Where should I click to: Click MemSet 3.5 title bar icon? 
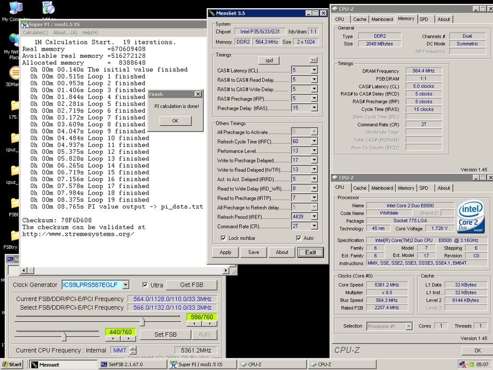pos(212,13)
